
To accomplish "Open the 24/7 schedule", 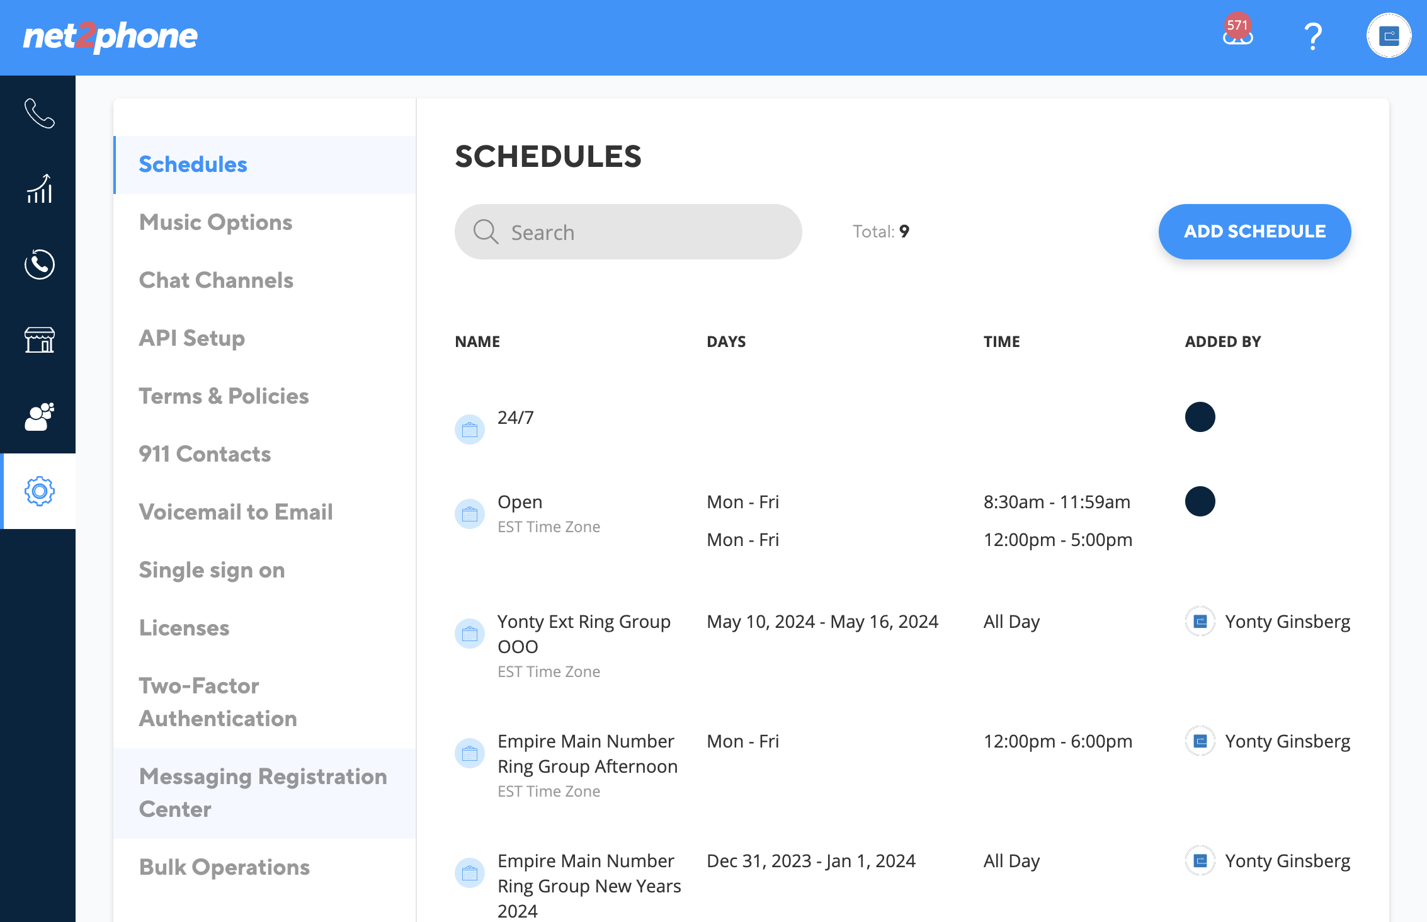I will [x=515, y=418].
